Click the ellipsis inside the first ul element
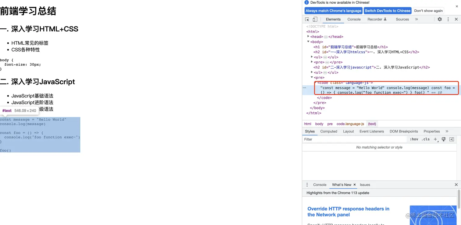Viewport: 461px width, 225px height. pos(325,57)
